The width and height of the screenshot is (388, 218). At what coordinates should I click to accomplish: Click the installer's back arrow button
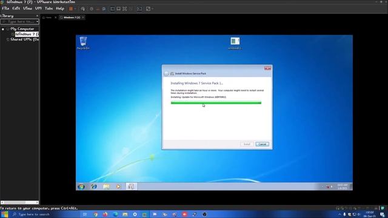(x=166, y=73)
